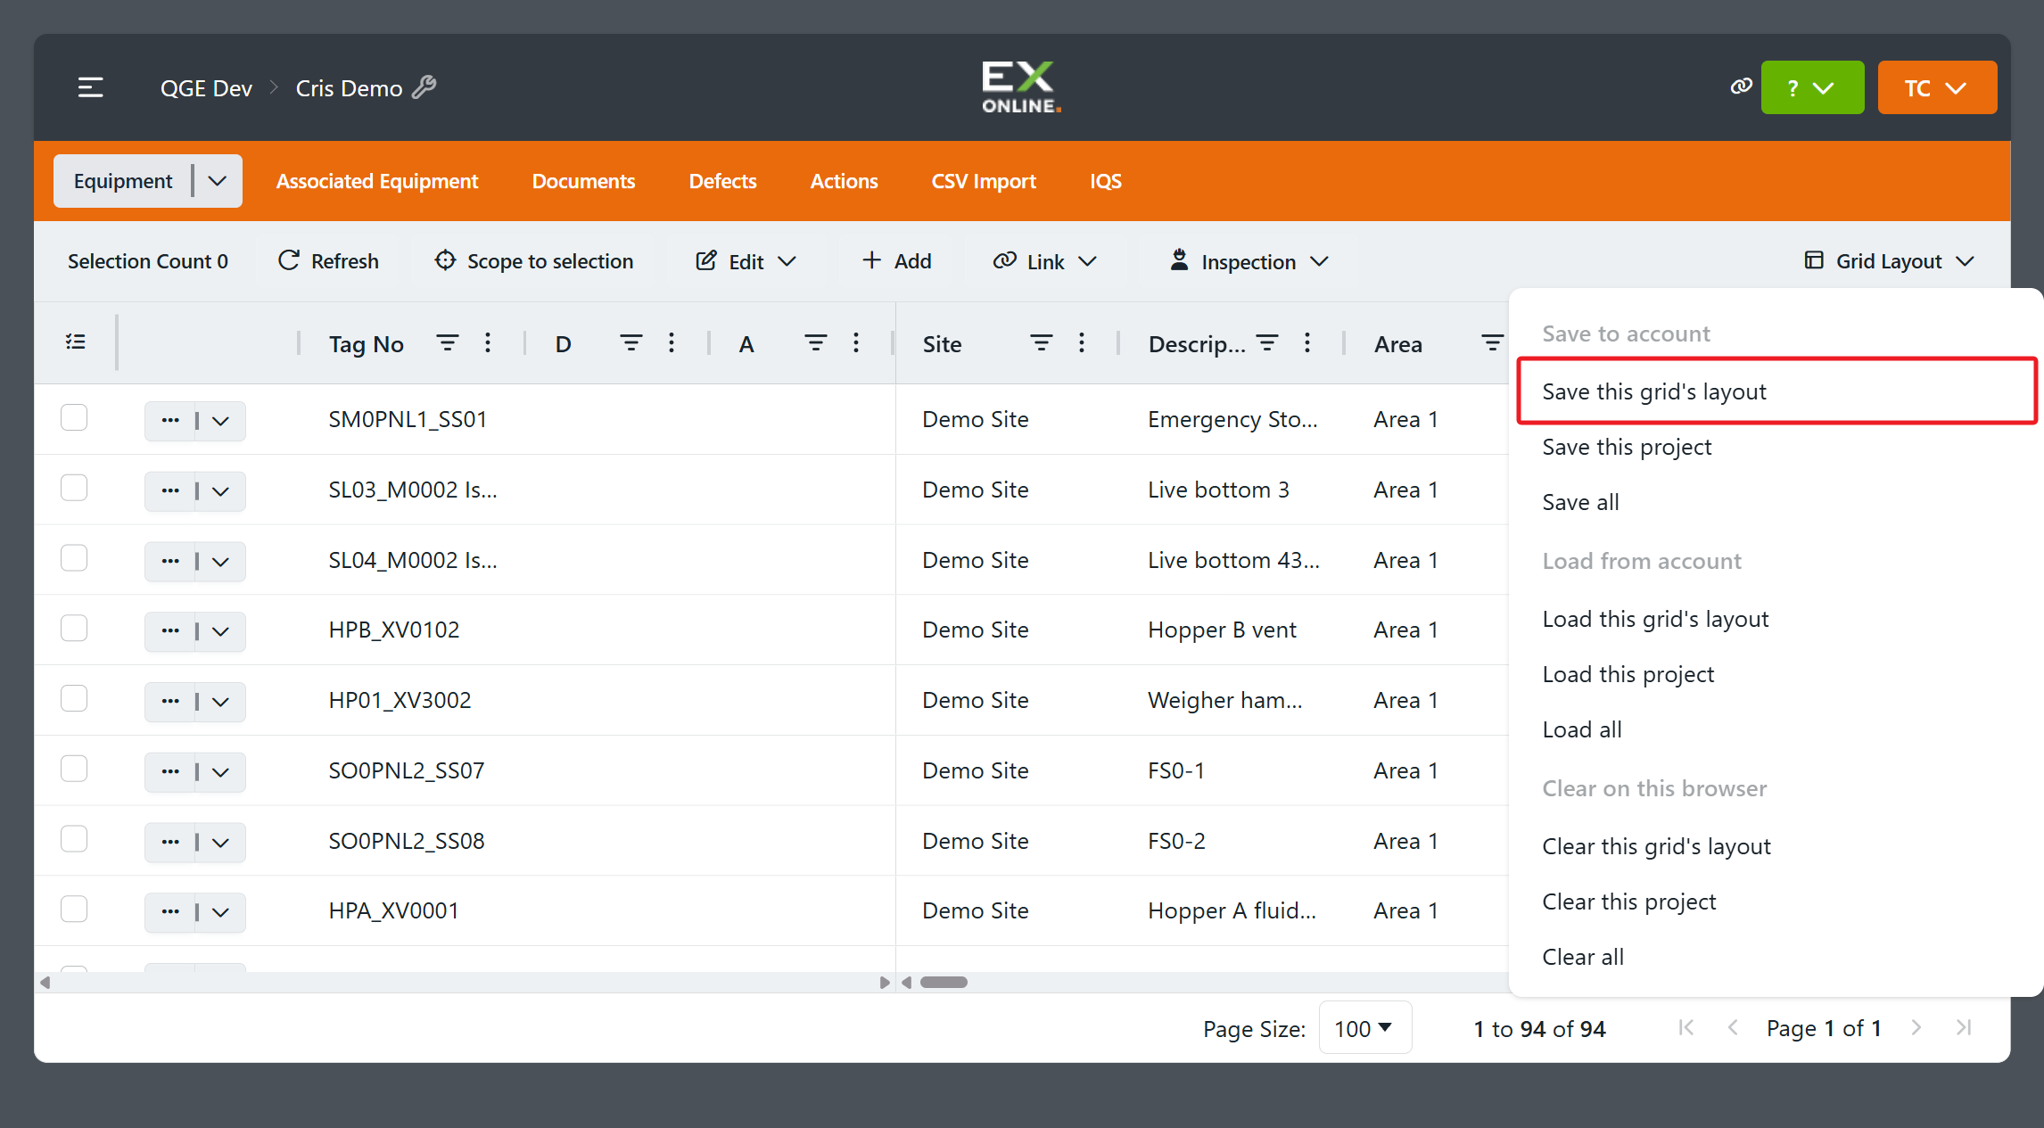Tick checkbox for HPA_XV0001 row
Screen dimensions: 2044x1128
pos(74,909)
